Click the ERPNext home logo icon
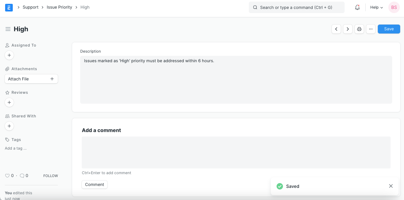Image resolution: width=404 pixels, height=200 pixels. [9, 7]
